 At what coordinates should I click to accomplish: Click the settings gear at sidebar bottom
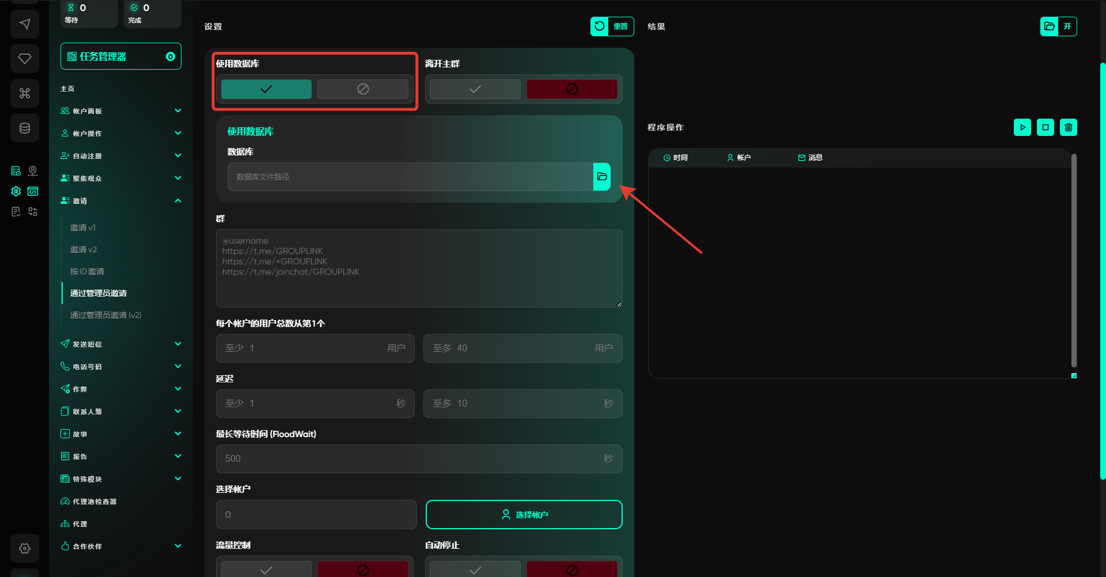[25, 548]
